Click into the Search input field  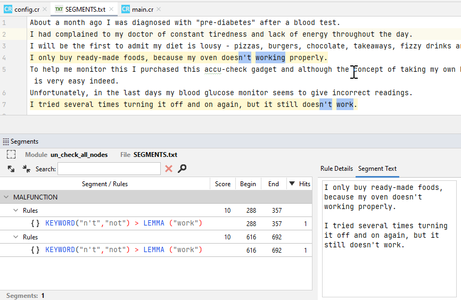(x=109, y=169)
